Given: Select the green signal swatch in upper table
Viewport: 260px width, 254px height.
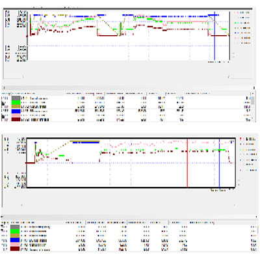Looking at the screenshot, I should (16, 102).
